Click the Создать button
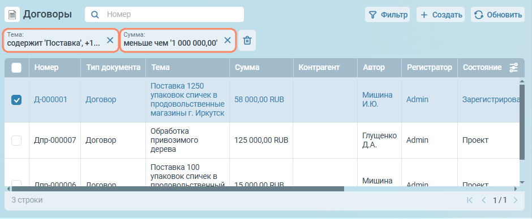Viewport: 532px width, 219px height. (440, 15)
